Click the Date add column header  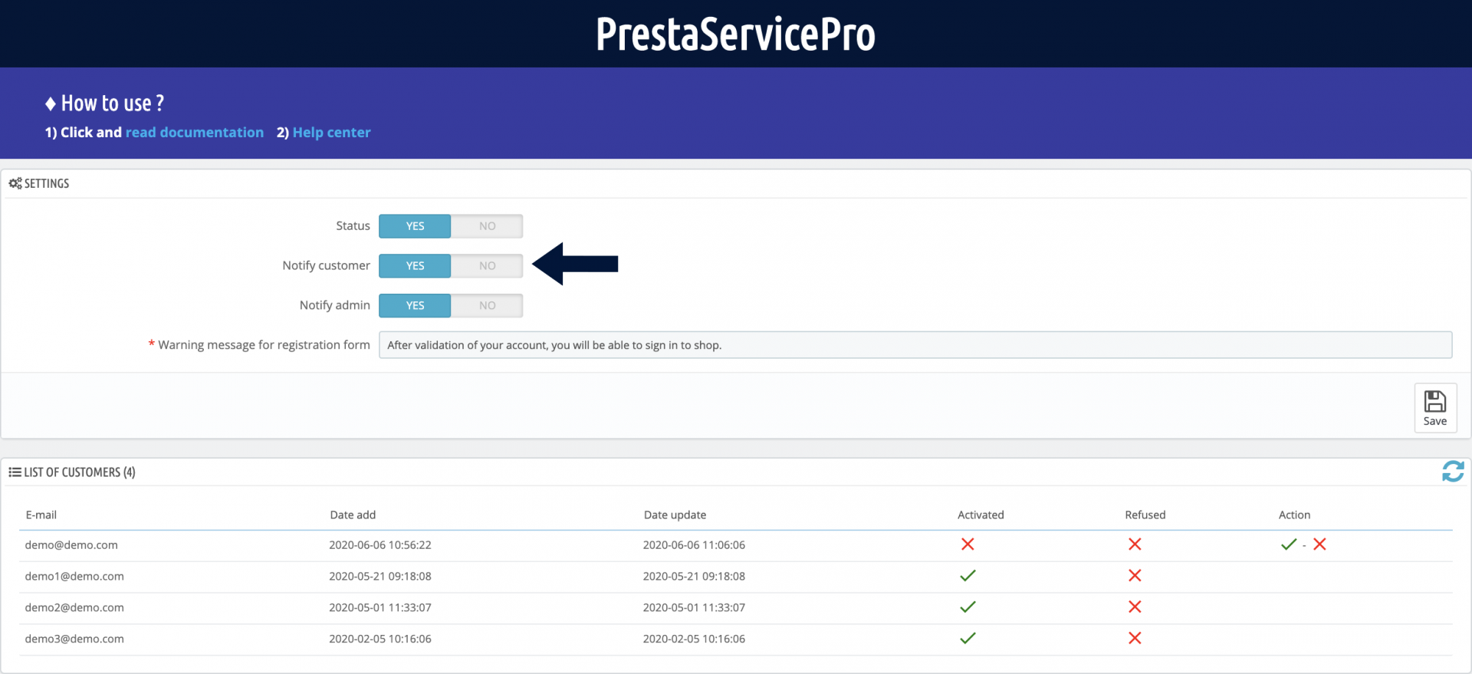tap(353, 515)
